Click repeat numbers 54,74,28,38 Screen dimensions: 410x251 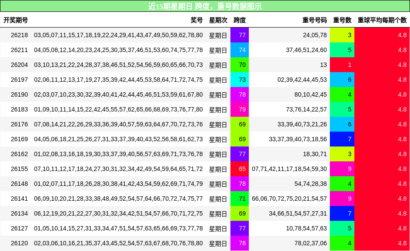311,184
